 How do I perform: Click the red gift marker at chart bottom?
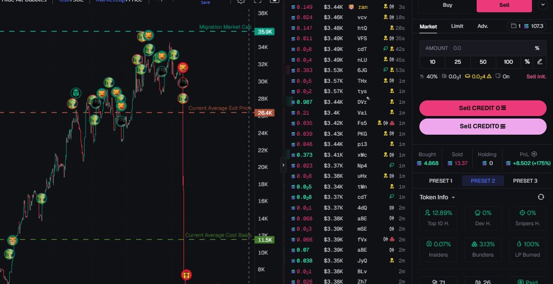[x=186, y=275]
